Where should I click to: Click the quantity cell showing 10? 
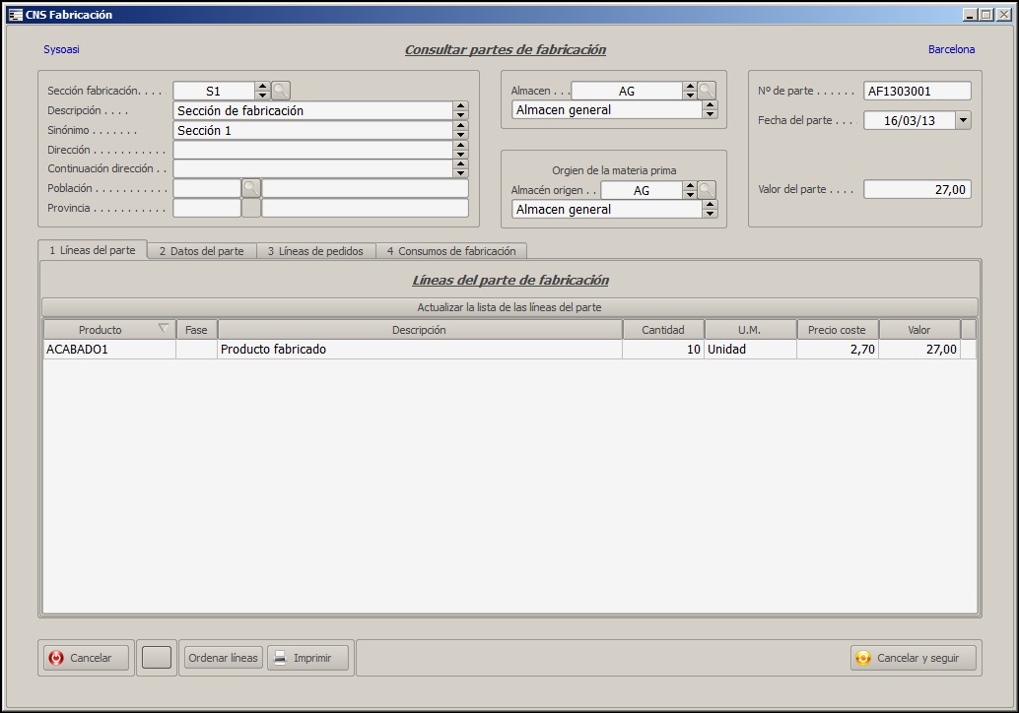pyautogui.click(x=663, y=350)
